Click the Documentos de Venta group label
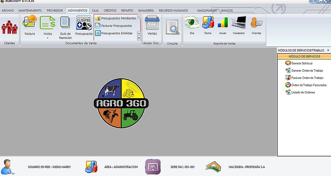331x176 pixels. tap(81, 43)
